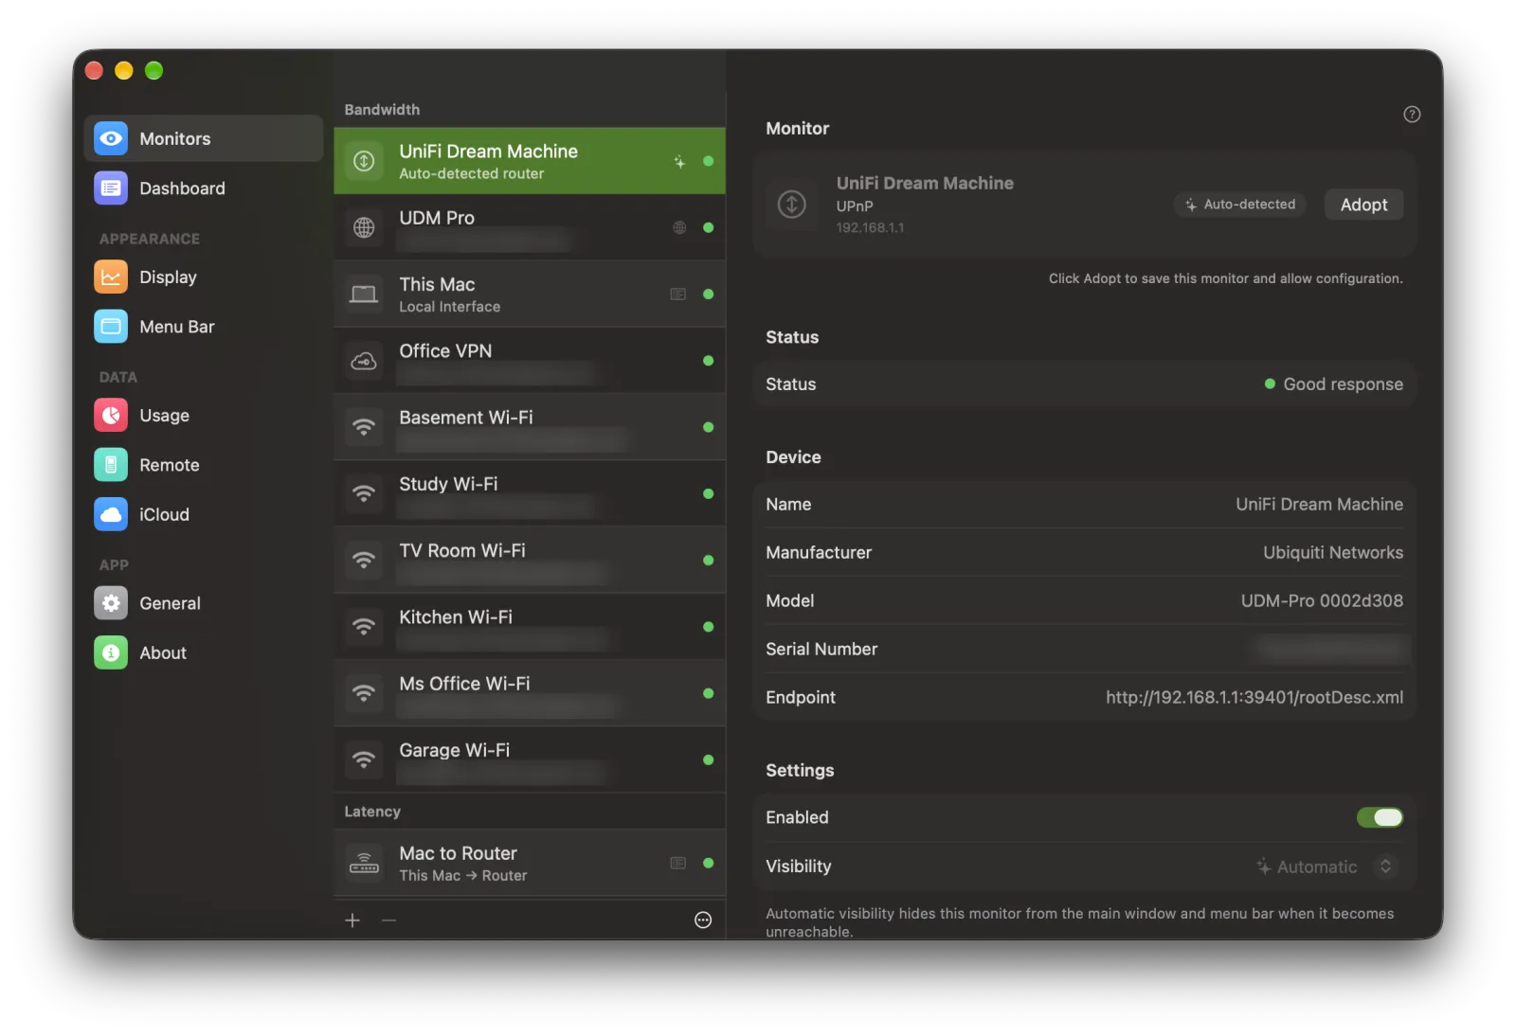Click the Ubiquiti Networks manufacturer value
This screenshot has height=1036, width=1516.
(x=1333, y=552)
